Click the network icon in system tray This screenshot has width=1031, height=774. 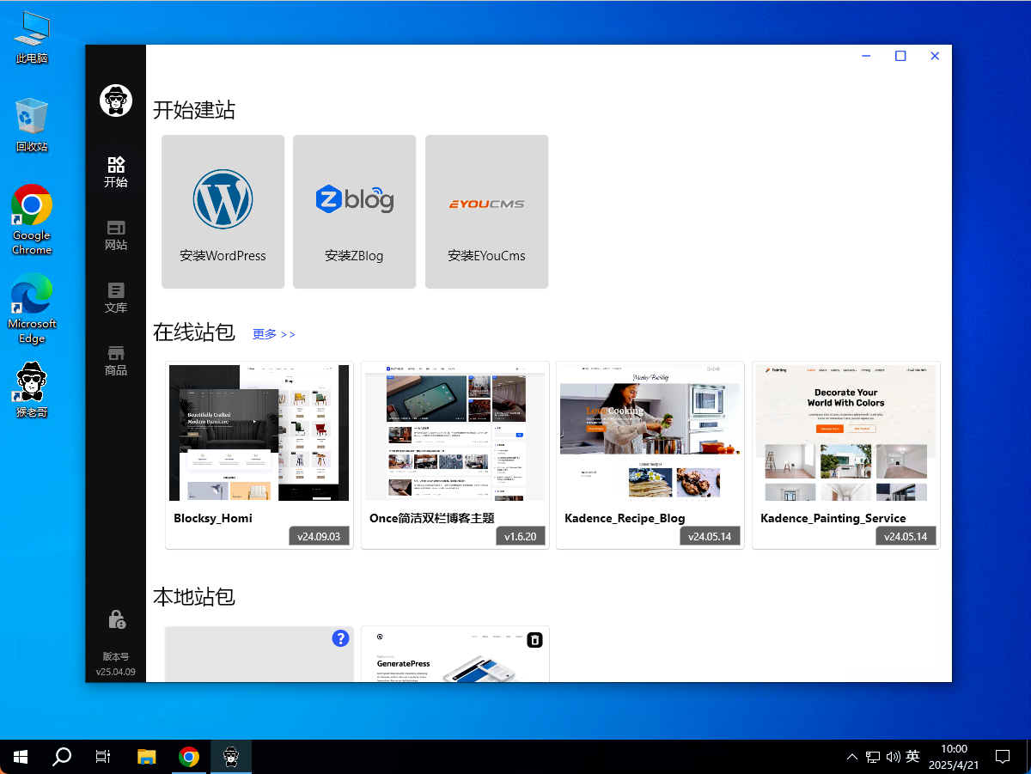click(873, 757)
